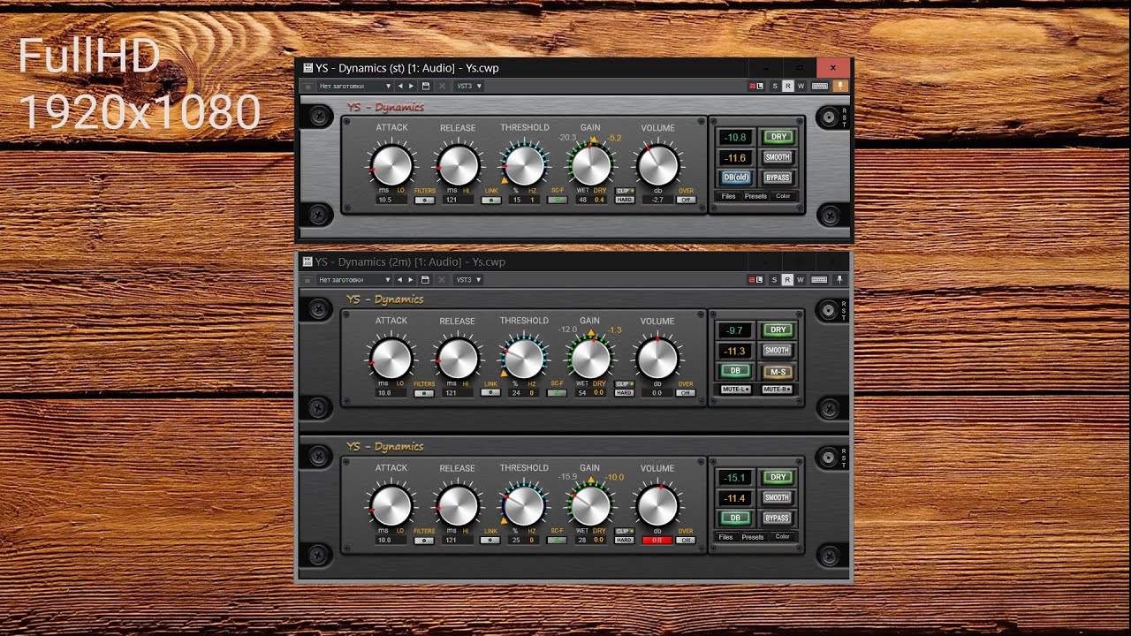Open Color menu on bottom (2m) unit

(x=782, y=537)
